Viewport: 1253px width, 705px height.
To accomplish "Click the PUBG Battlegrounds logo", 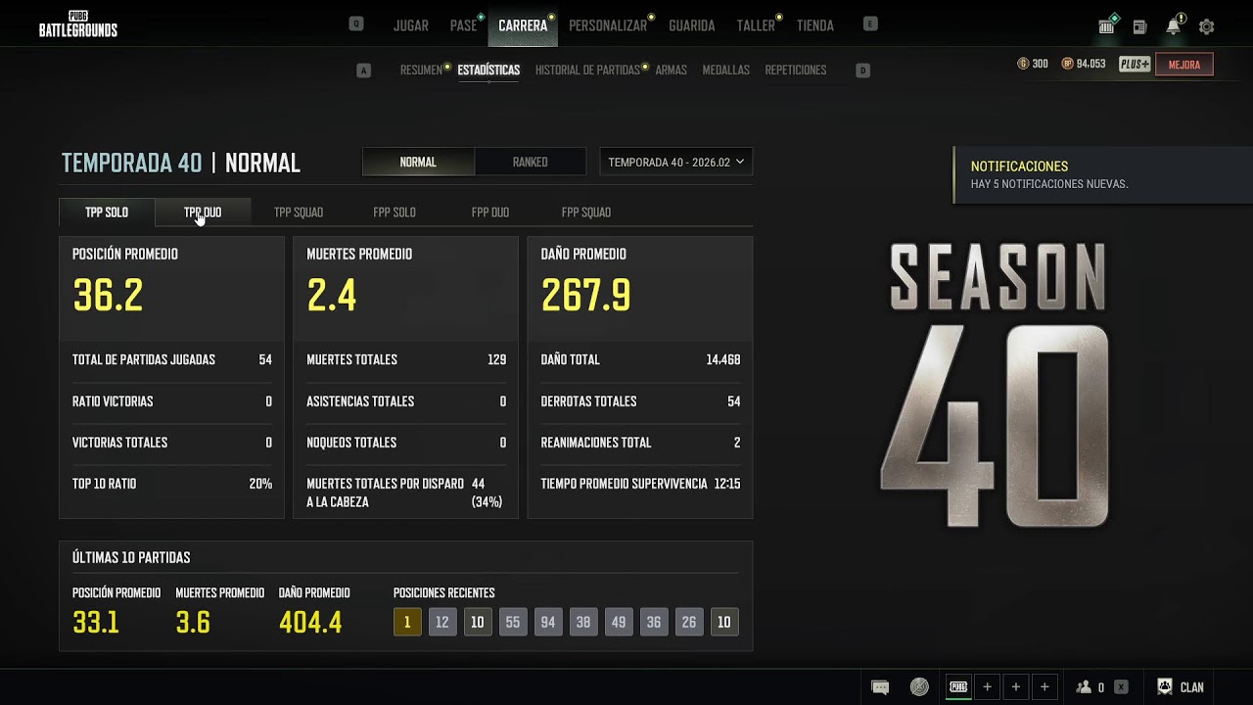I will 78,24.
